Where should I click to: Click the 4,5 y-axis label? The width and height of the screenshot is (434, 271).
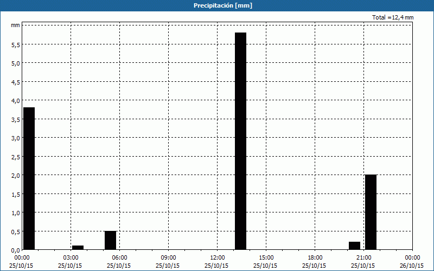pyautogui.click(x=16, y=82)
